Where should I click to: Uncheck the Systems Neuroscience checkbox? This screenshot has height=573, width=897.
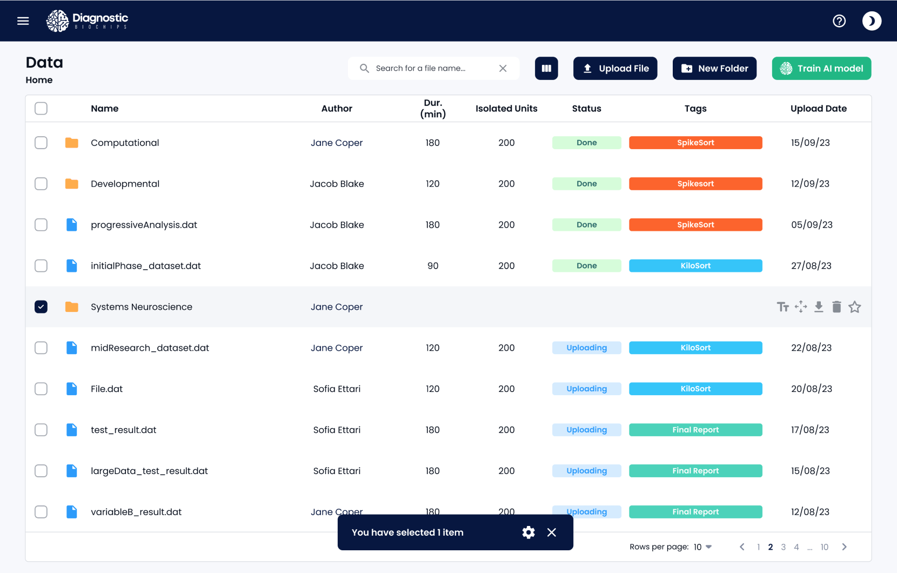41,307
